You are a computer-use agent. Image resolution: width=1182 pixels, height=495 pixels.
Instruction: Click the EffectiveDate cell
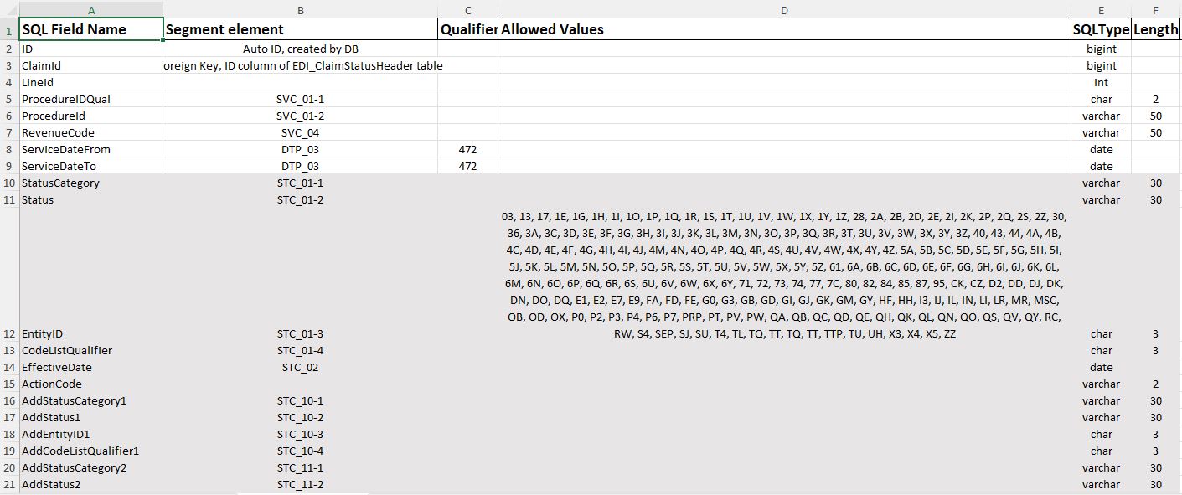point(91,367)
